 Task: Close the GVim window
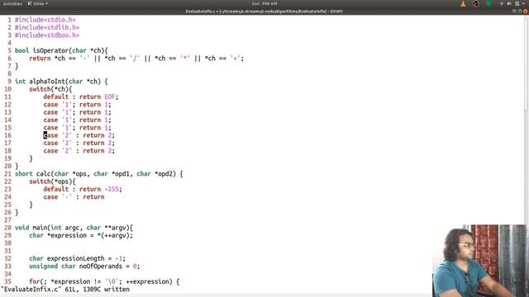526,11
